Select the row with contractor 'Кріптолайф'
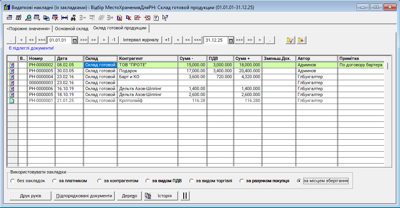 (147, 101)
